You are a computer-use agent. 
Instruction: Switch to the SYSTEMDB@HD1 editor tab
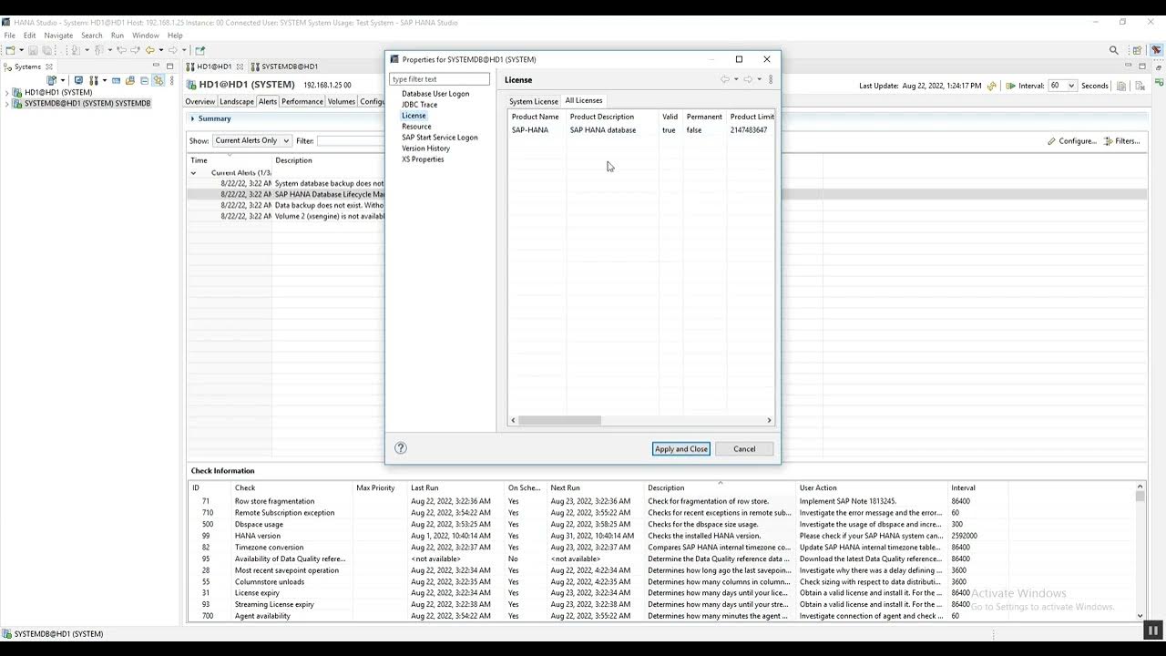pos(284,67)
